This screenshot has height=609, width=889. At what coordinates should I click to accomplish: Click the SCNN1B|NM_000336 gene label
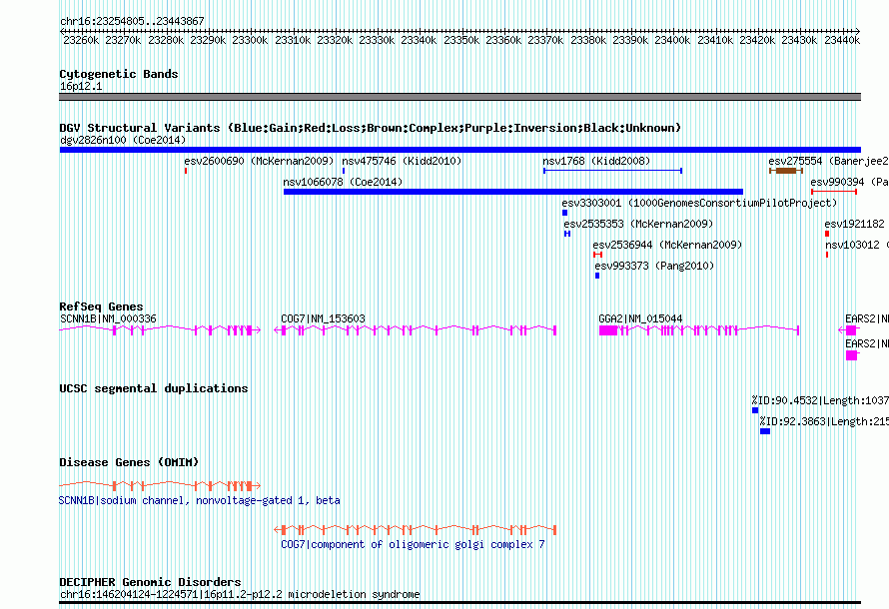[108, 318]
